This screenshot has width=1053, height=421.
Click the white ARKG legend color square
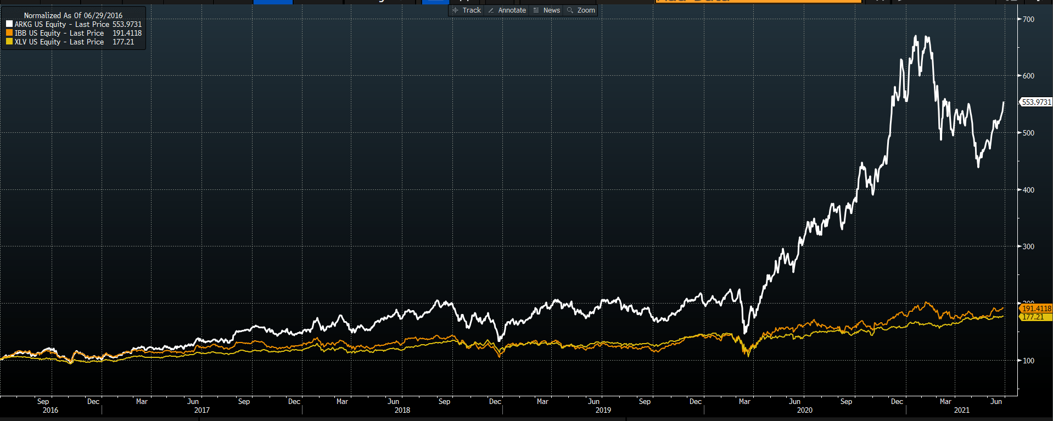pyautogui.click(x=9, y=24)
